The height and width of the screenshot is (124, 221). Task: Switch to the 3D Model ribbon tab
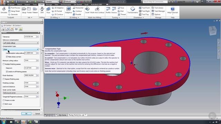[11, 4]
